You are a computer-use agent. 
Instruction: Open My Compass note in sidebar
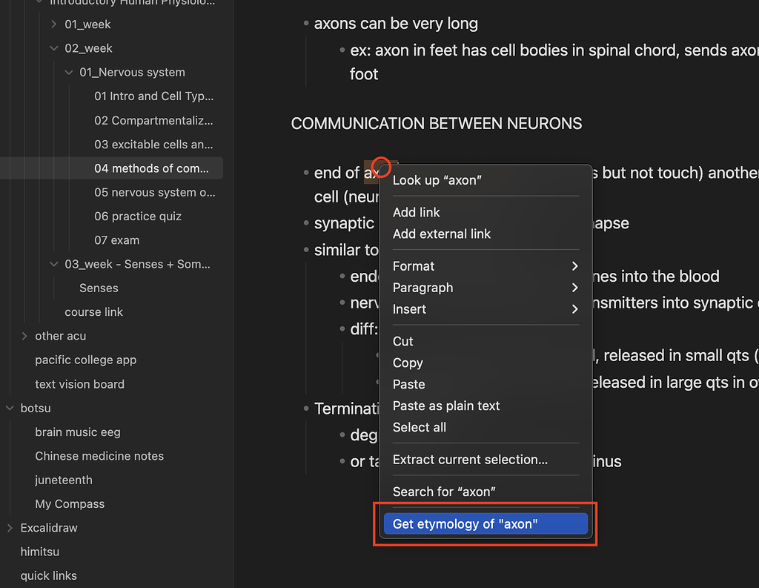click(70, 504)
